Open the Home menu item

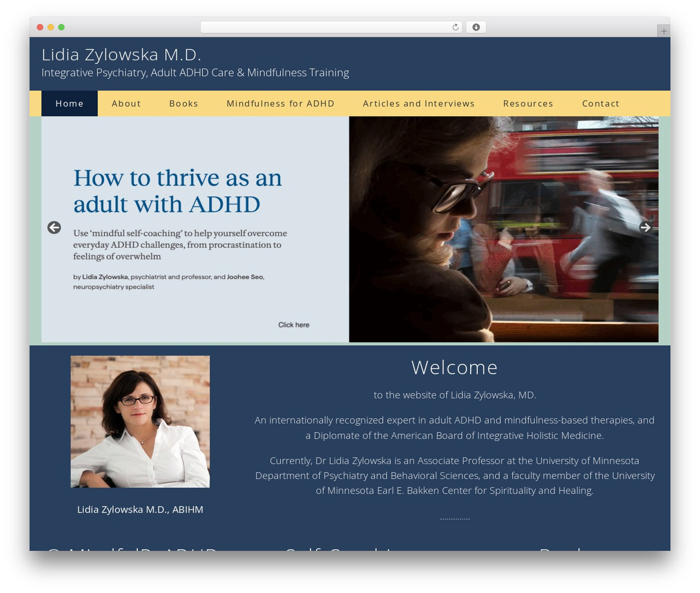[x=69, y=103]
